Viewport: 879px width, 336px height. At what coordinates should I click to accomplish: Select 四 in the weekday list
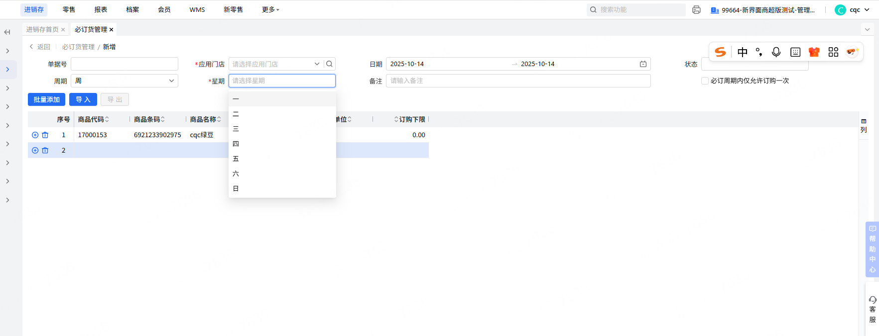pyautogui.click(x=282, y=144)
